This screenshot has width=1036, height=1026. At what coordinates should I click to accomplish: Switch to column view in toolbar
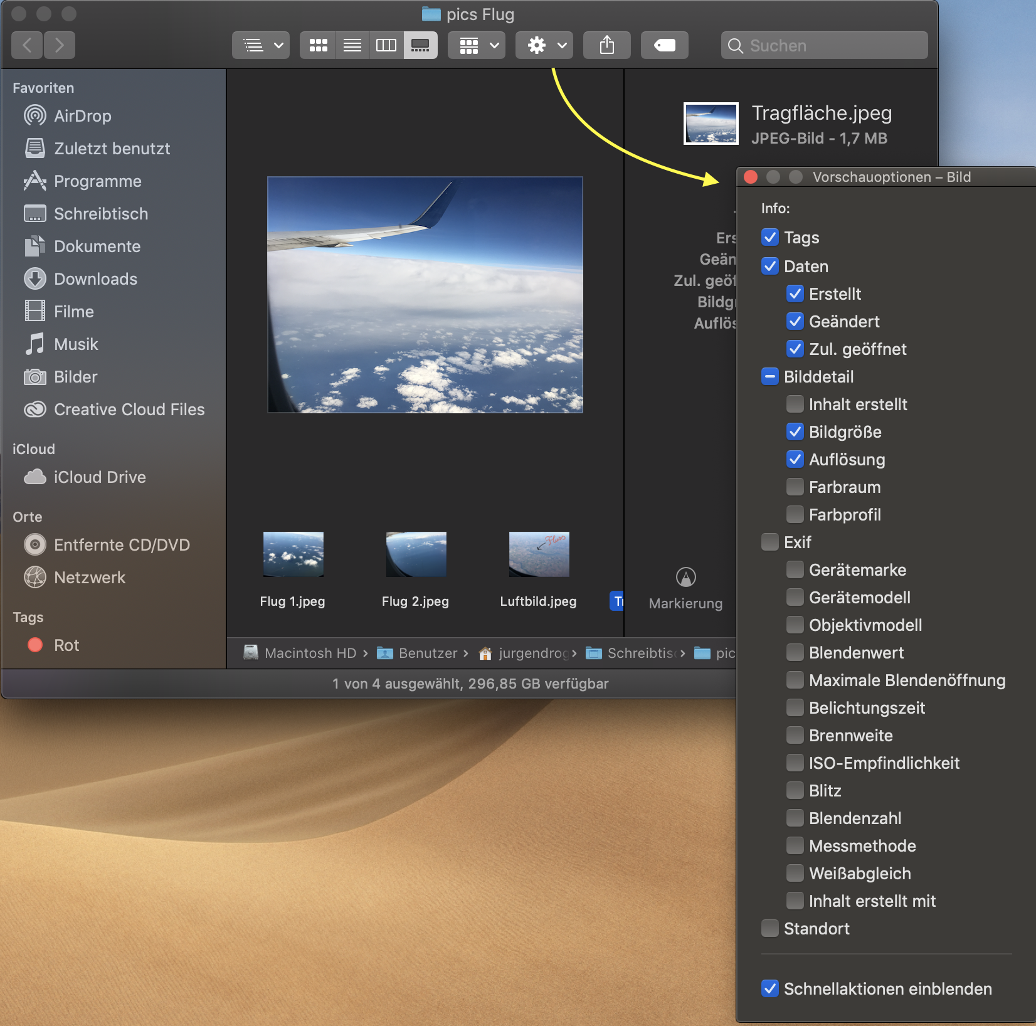[x=386, y=45]
